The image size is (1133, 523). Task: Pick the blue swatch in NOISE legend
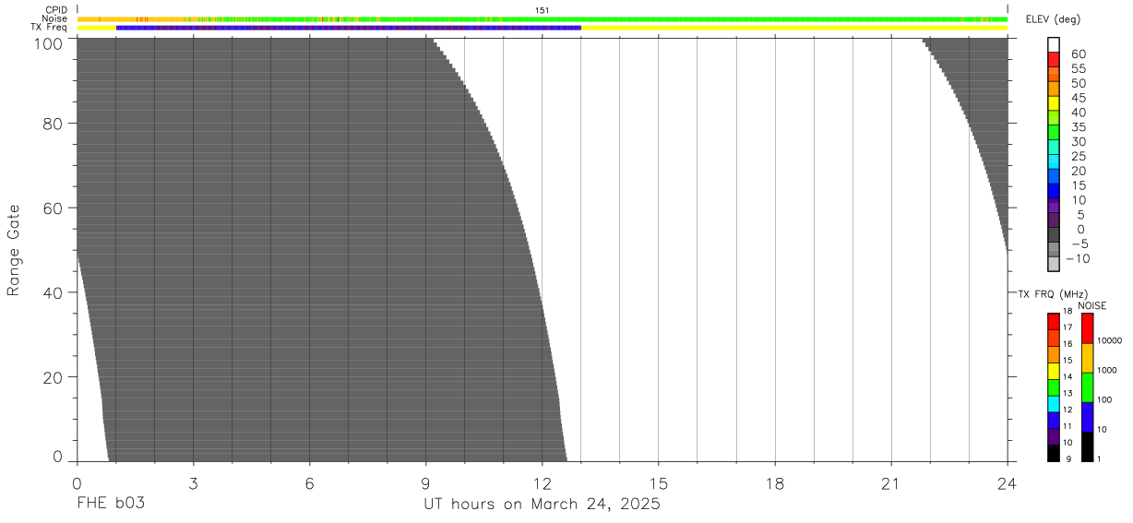1087,417
